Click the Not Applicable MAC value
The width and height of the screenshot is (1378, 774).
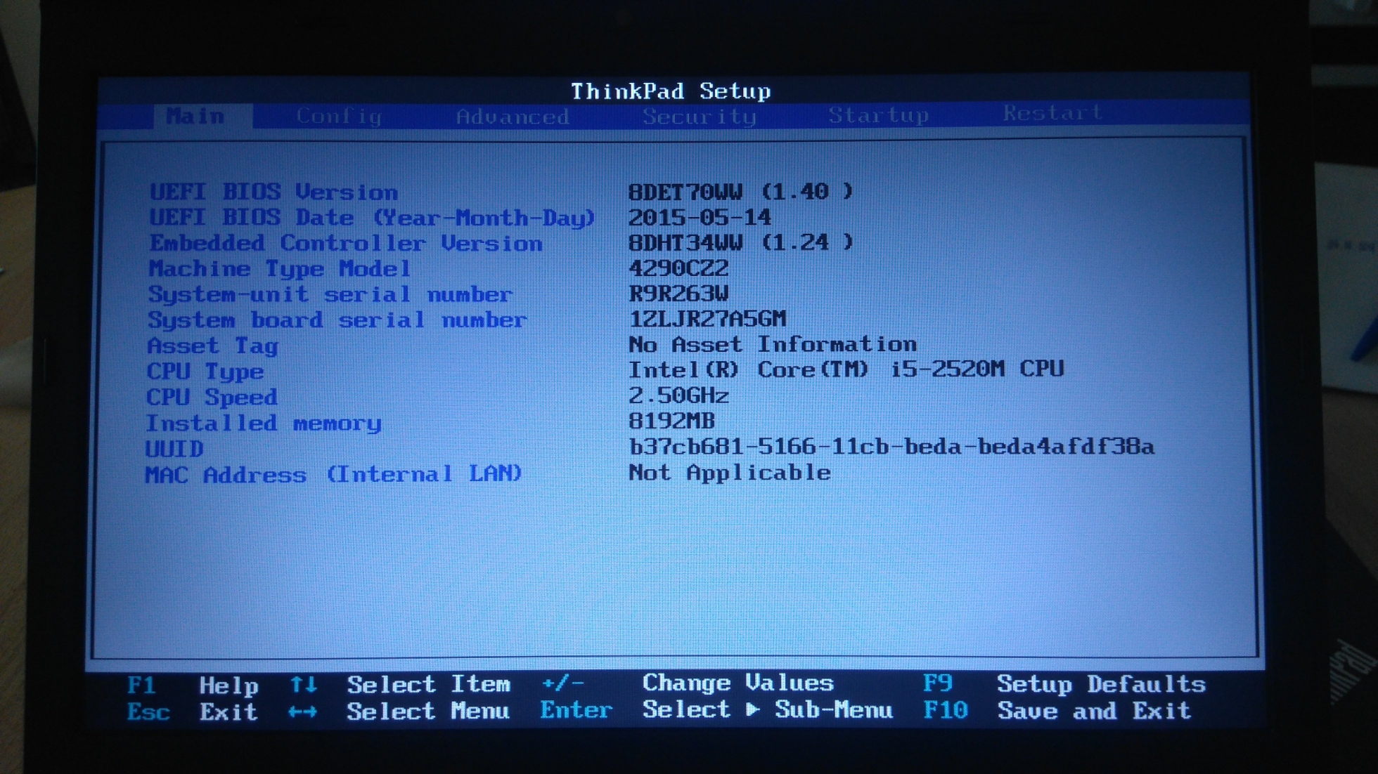(x=729, y=473)
